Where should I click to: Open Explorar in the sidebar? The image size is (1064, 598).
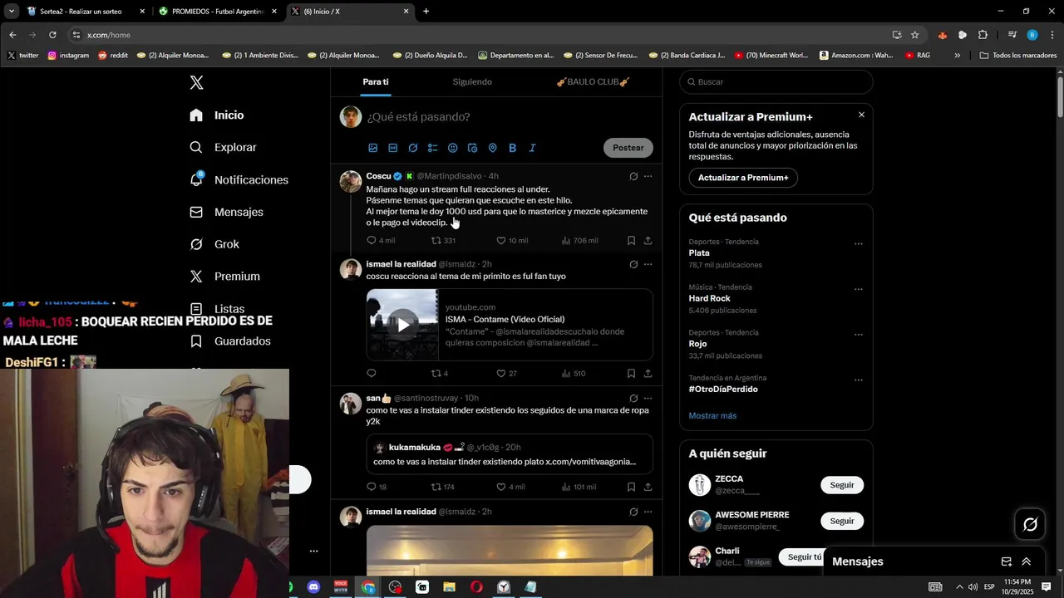tap(223, 147)
